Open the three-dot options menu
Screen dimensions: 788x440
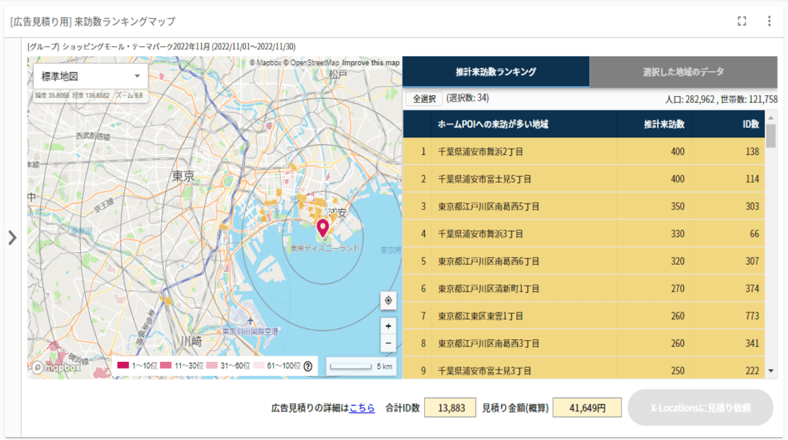[769, 22]
